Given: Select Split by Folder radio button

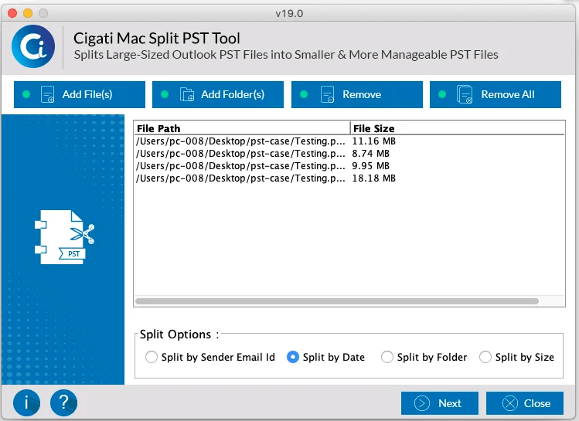Looking at the screenshot, I should click(x=387, y=357).
